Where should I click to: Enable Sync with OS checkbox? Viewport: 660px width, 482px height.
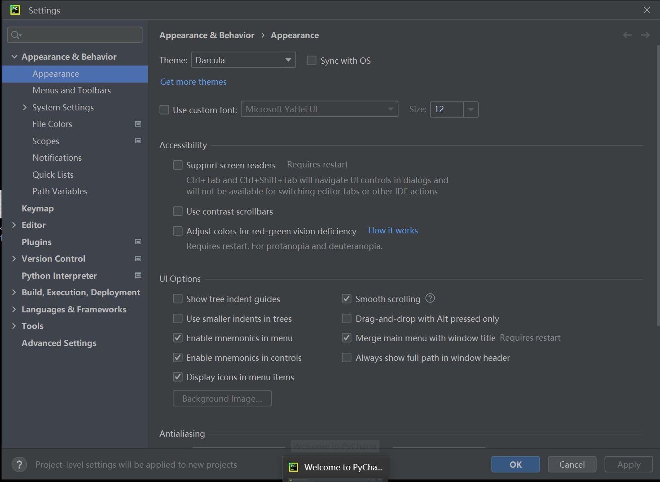(x=312, y=60)
